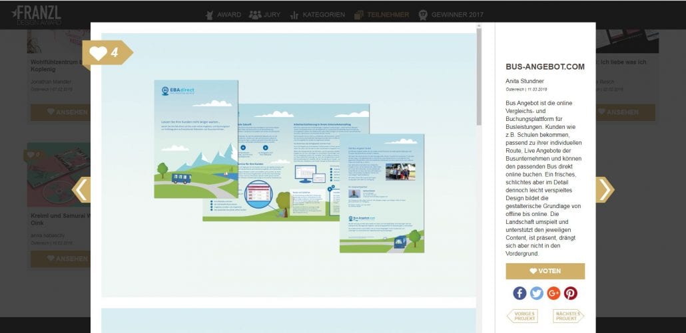
Task: Open the Jury menu item
Action: pyautogui.click(x=264, y=15)
